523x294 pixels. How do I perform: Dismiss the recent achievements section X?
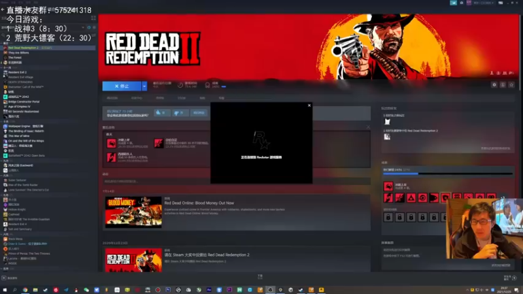tap(368, 127)
